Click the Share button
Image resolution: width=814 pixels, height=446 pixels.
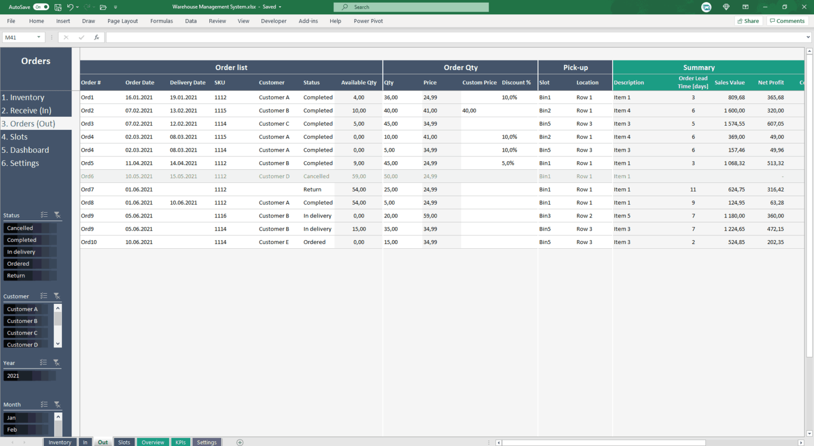[x=748, y=21]
